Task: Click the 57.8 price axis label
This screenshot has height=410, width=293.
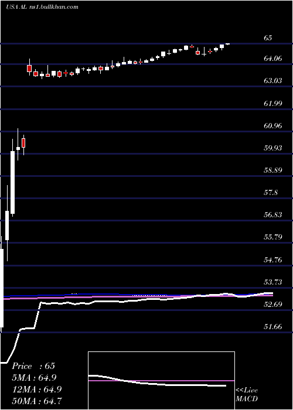Action: click(x=271, y=193)
